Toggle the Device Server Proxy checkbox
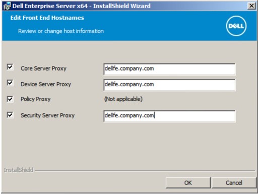 (10, 83)
